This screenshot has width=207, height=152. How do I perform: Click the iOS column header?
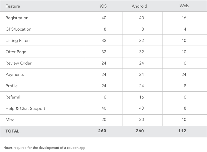click(103, 6)
